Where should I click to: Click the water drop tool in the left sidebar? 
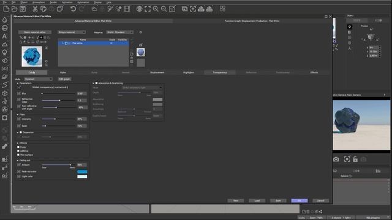coord(5,20)
